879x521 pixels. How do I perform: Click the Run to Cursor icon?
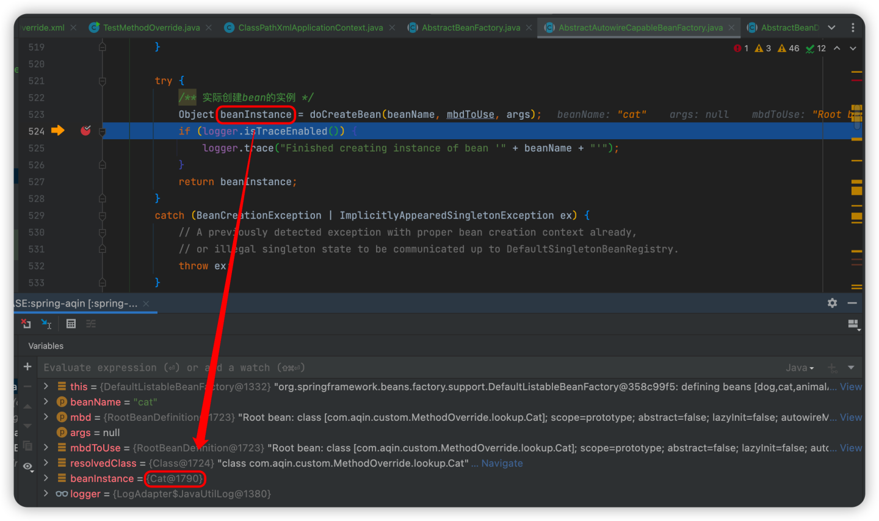46,324
